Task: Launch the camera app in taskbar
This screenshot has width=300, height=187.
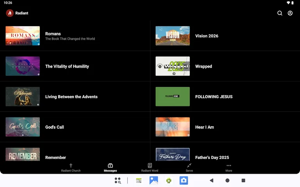Action: coord(184,180)
